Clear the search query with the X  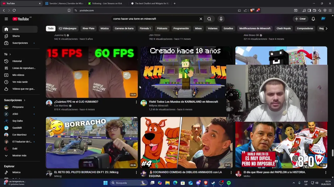(201, 19)
